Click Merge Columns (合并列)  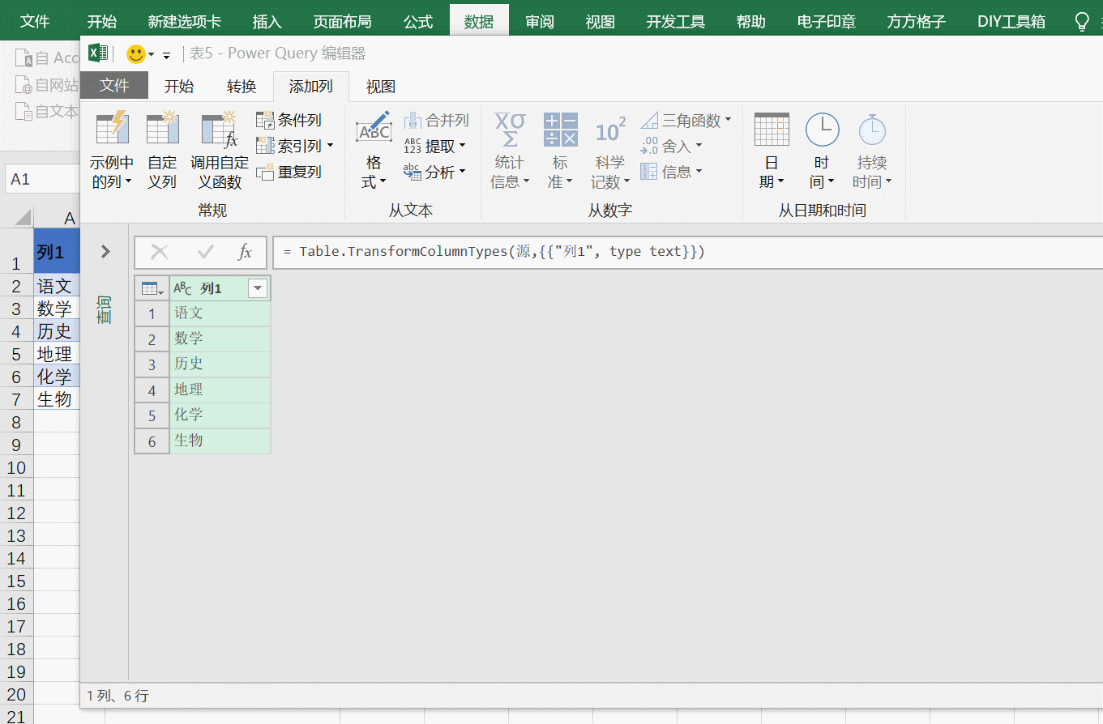click(437, 120)
